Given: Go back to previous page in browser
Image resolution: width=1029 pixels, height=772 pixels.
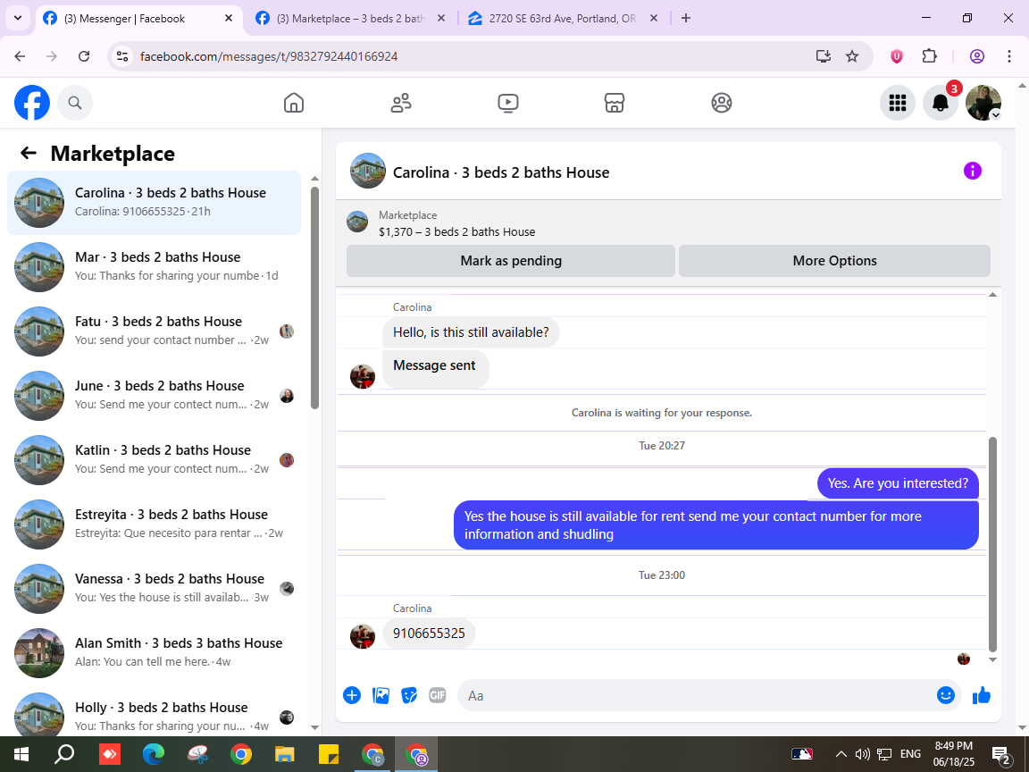Looking at the screenshot, I should [x=20, y=56].
